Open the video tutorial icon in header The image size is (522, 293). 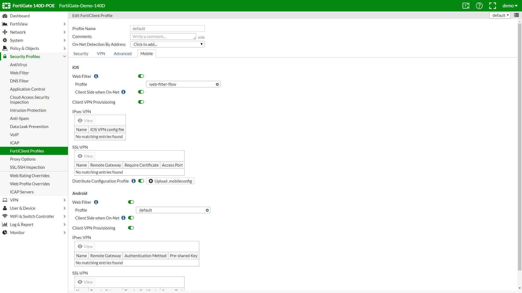click(x=466, y=6)
